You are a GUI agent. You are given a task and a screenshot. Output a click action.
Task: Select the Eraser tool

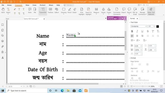[75, 10]
